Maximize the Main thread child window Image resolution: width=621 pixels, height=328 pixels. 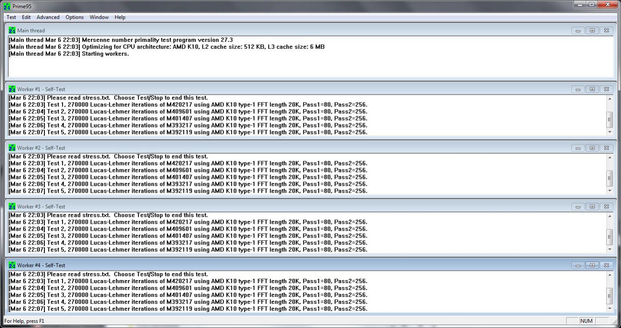592,30
